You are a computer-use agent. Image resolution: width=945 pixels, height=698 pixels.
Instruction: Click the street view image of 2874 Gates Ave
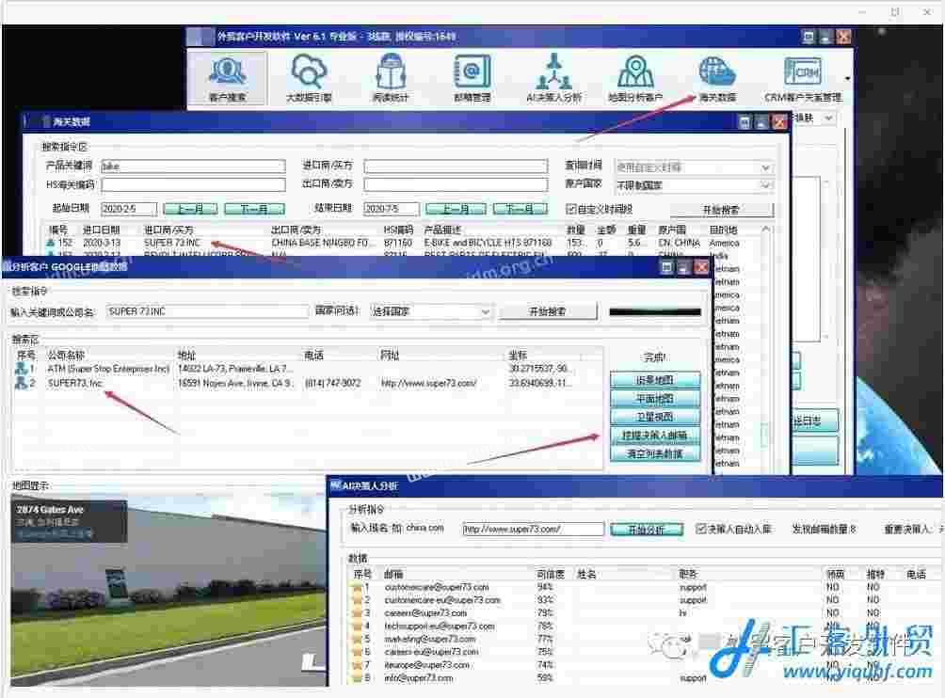click(168, 591)
